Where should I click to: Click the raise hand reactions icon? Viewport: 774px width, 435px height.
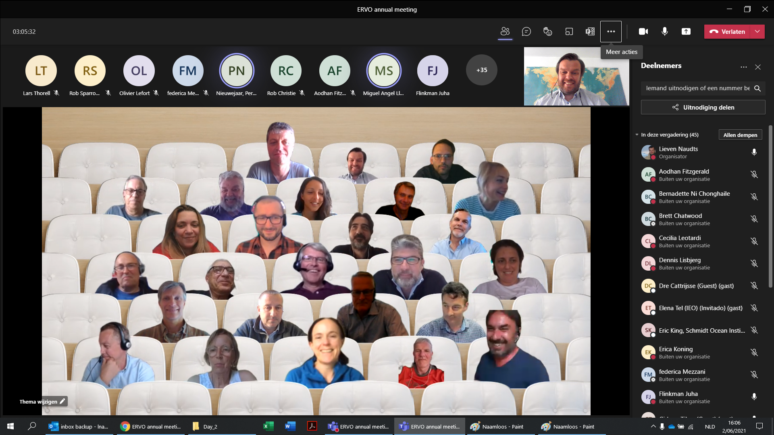[x=547, y=31]
